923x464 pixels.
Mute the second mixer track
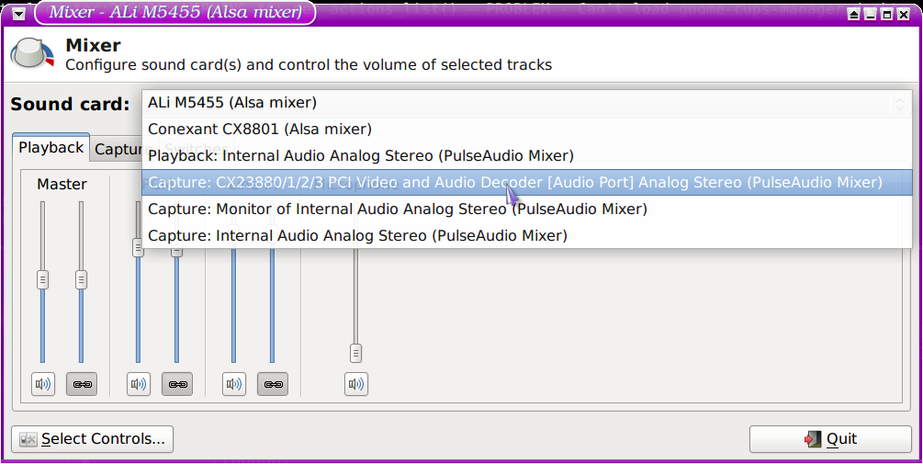[x=139, y=384]
